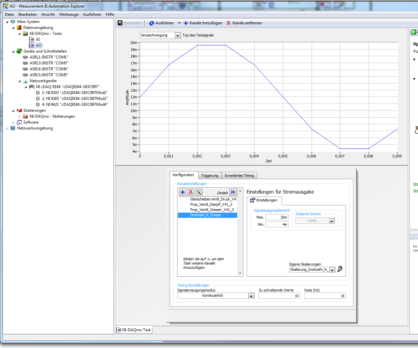Open the Eigene Skalierungen dropdown

pos(332,270)
